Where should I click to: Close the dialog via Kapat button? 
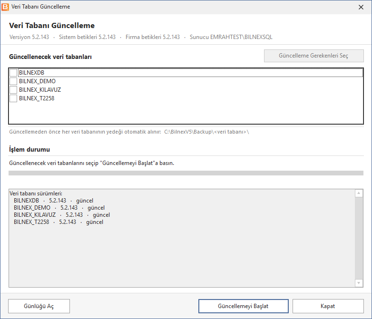(328, 306)
